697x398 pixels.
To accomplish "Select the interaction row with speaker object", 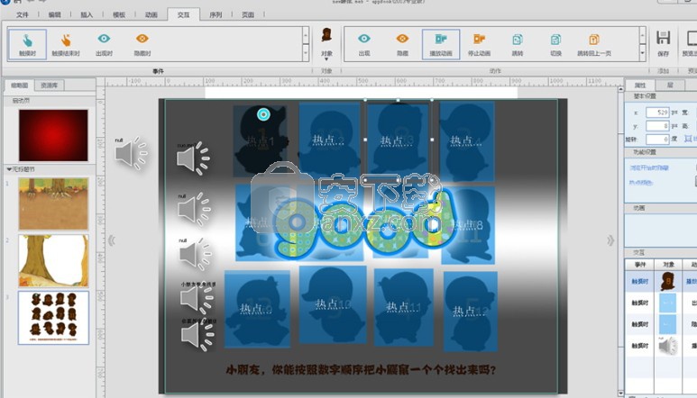I will [x=661, y=346].
